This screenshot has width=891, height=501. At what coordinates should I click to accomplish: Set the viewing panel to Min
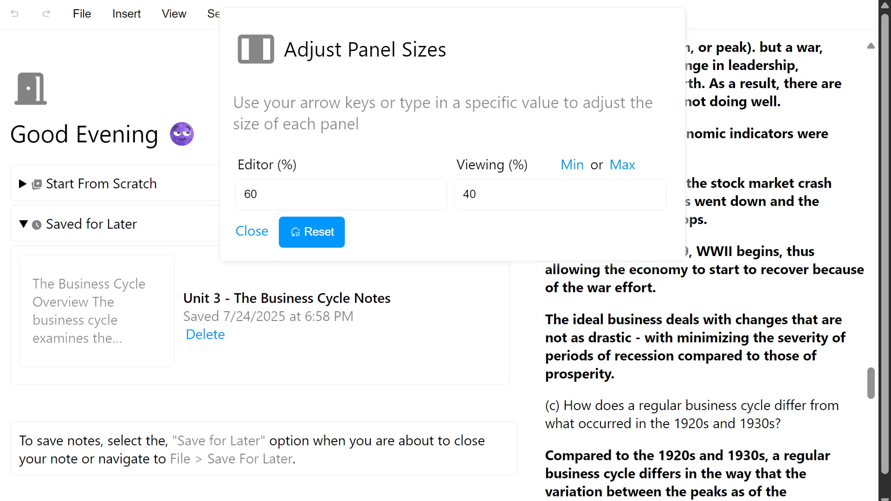coord(572,165)
